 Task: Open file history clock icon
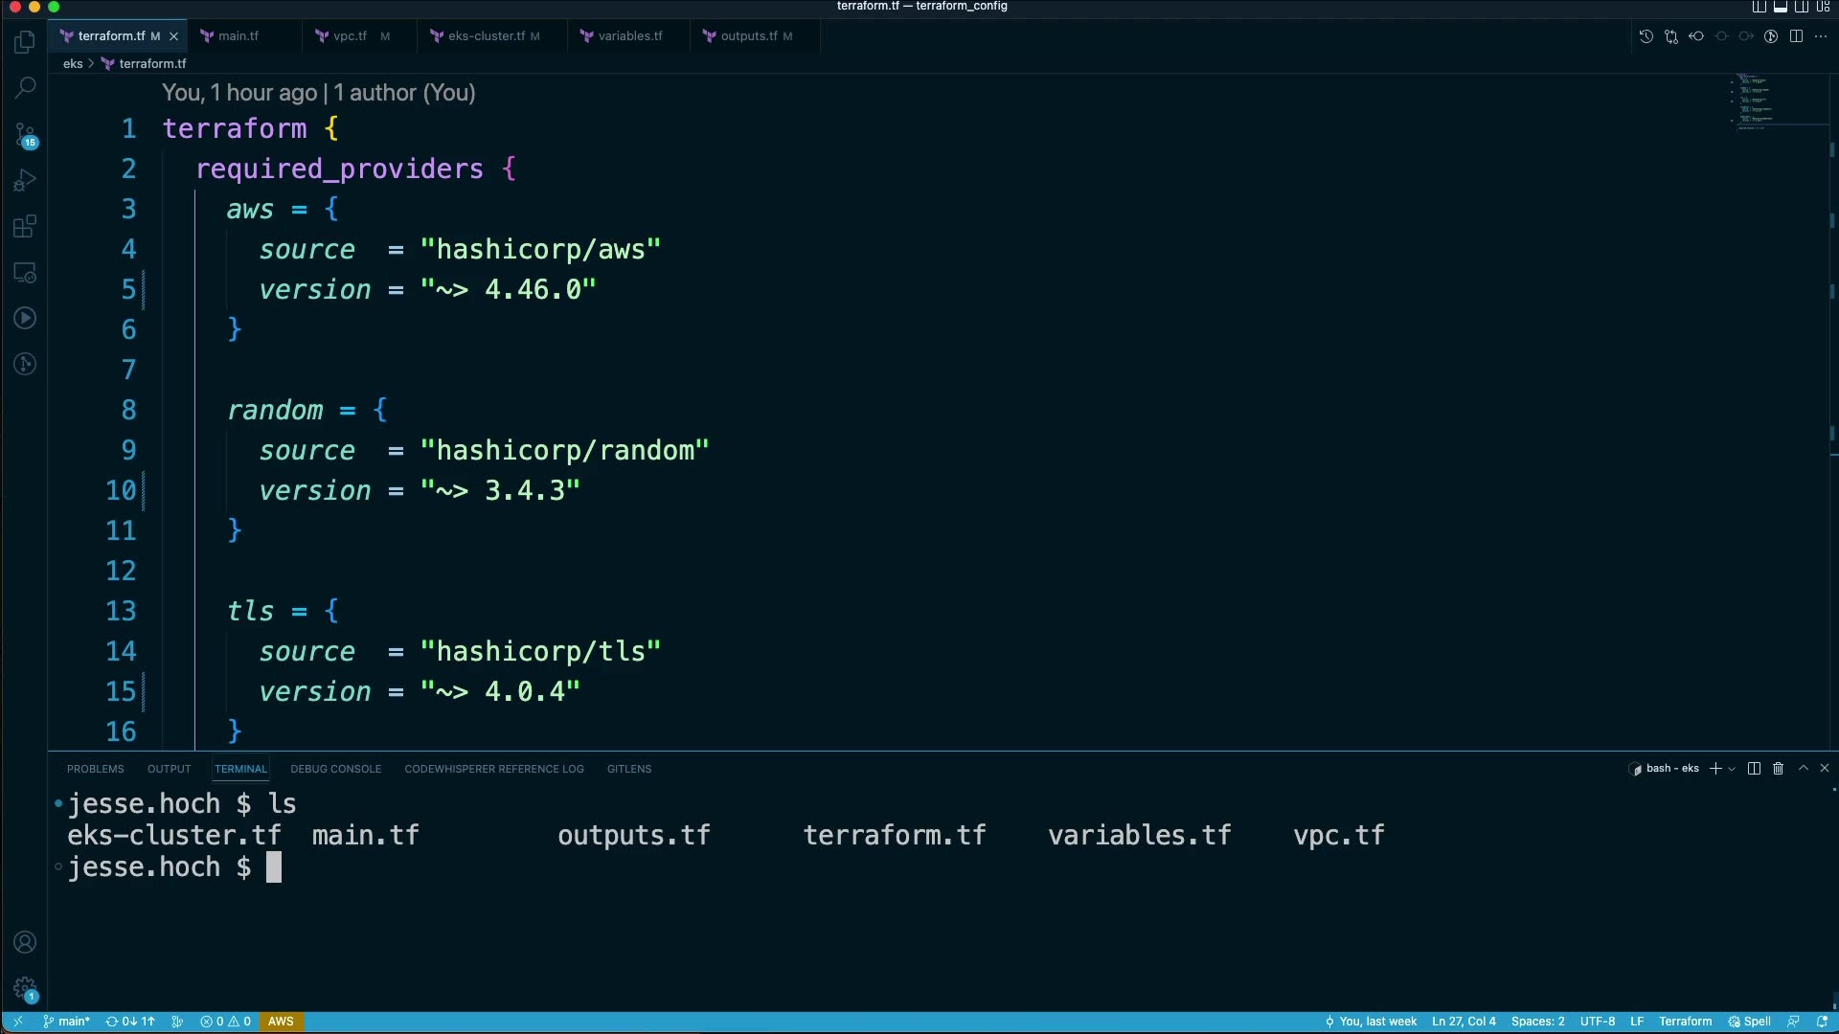[x=1646, y=36]
